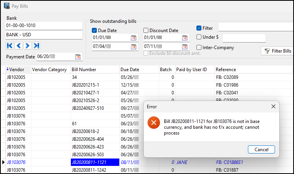Click row selector arrow for JB20200811-1121 row
The height and width of the screenshot is (174, 294).
click(x=3, y=162)
